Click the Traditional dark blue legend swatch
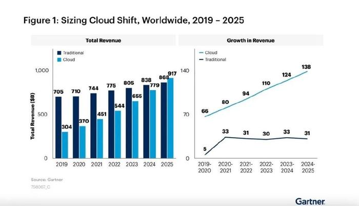Image resolution: width=359 pixels, height=206 pixels. 59,53
